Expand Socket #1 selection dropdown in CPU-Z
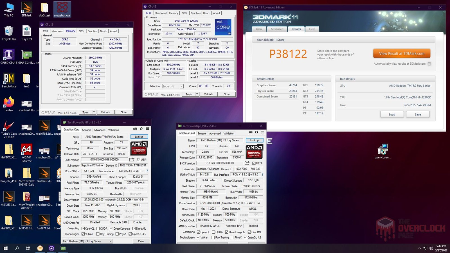Viewport: 450px width, 253px height. [x=182, y=86]
